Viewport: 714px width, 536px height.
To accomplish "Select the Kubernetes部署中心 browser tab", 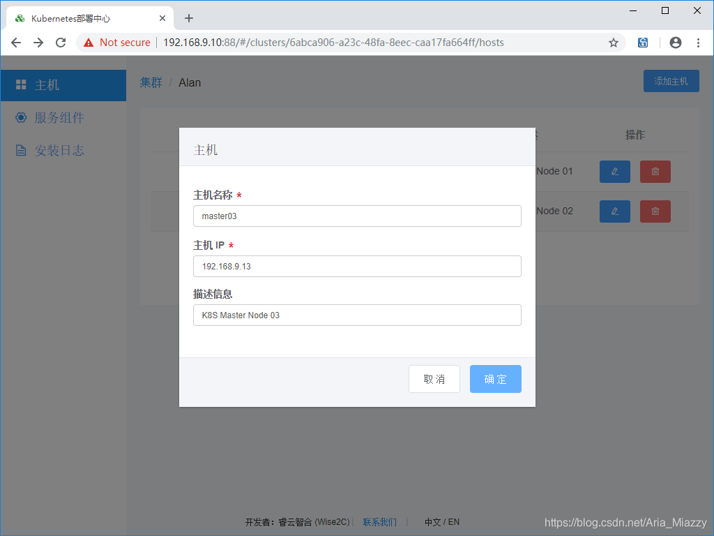I will point(90,18).
